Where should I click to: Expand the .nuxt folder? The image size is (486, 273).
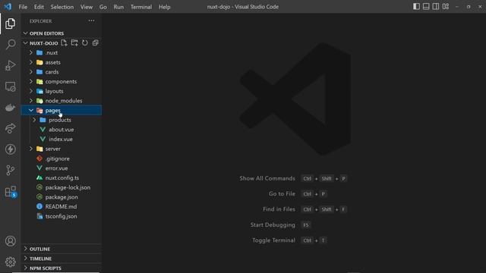coord(31,52)
